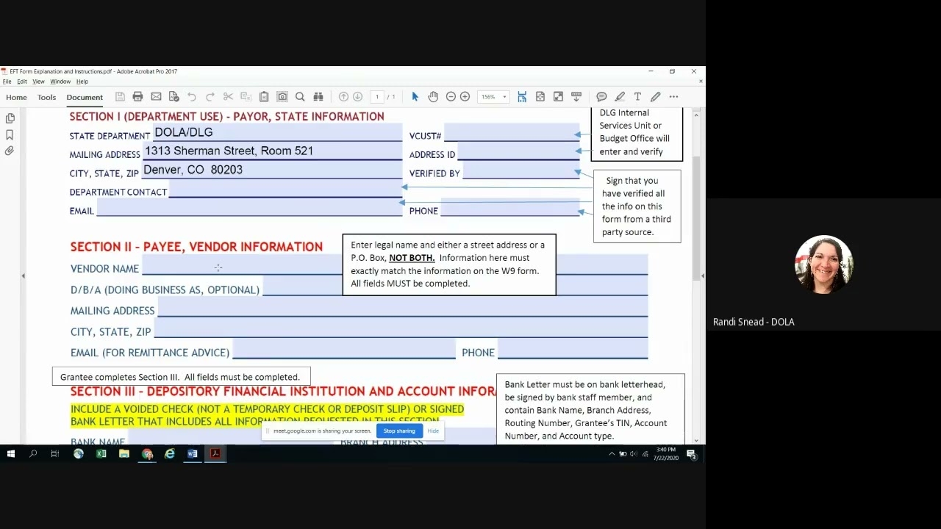The width and height of the screenshot is (941, 529).
Task: Click the Zoom In plus button
Action: pyautogui.click(x=465, y=97)
